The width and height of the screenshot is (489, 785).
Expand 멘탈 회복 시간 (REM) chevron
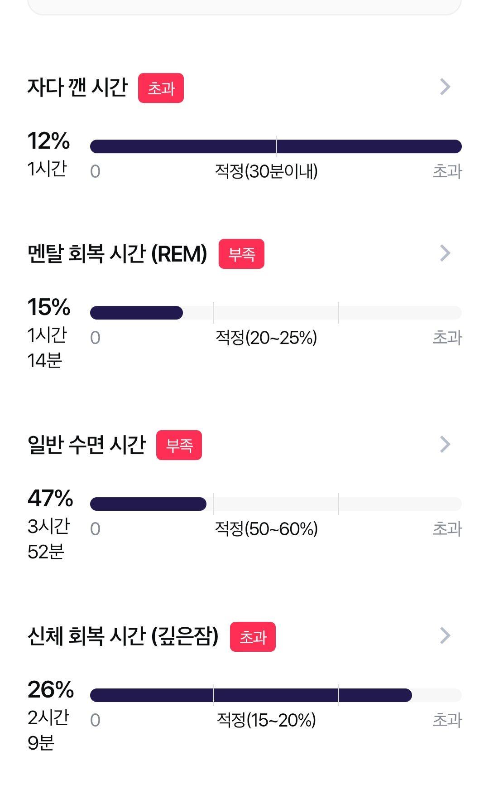pos(445,253)
